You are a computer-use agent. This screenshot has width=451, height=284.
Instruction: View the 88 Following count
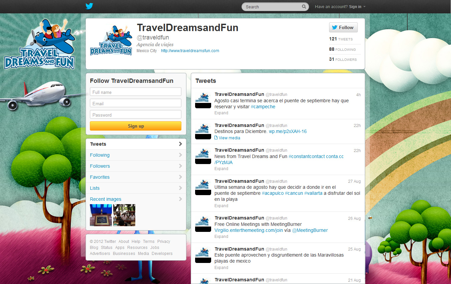pos(342,49)
